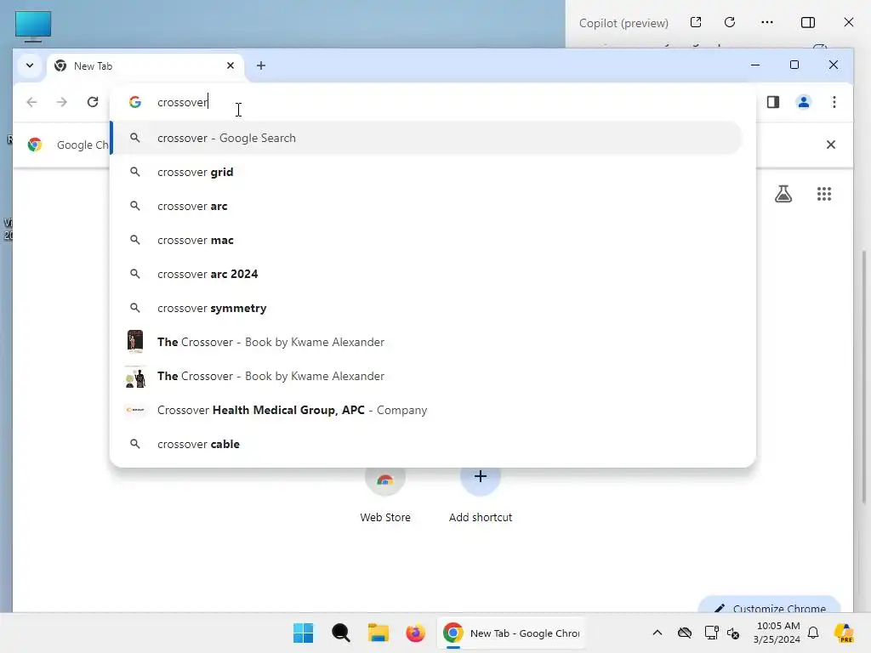This screenshot has width=871, height=653.
Task: Choose crossover mac suggestion
Action: (427, 241)
